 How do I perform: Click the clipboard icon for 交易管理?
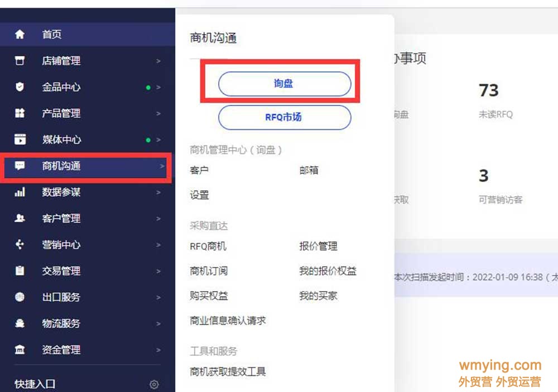(x=20, y=270)
